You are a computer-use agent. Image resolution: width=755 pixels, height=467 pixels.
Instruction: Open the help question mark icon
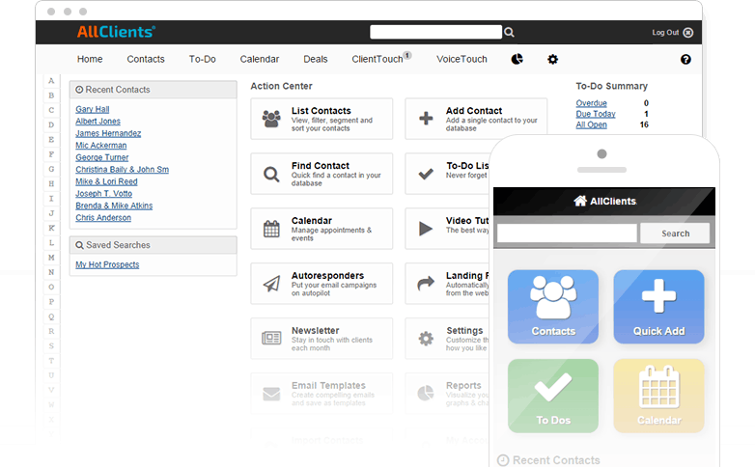point(685,59)
